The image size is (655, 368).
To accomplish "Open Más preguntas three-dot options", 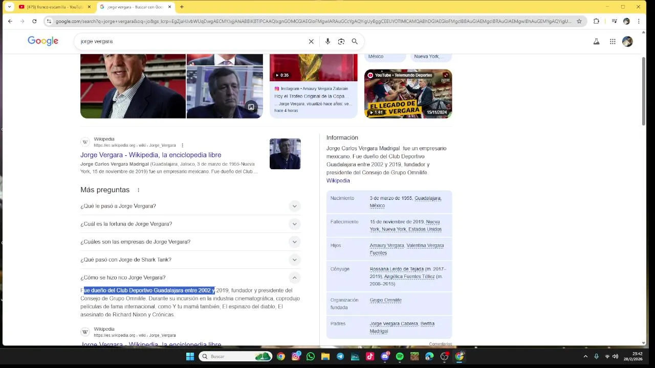I will (138, 190).
